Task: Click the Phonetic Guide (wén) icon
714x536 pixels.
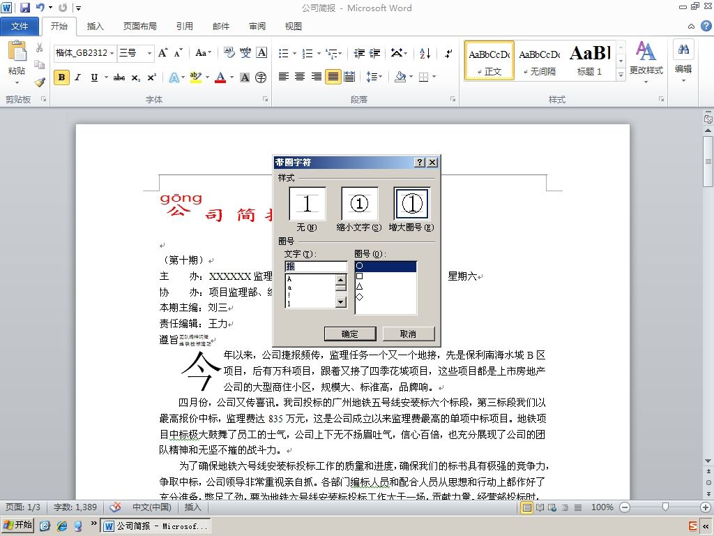Action: [245, 53]
